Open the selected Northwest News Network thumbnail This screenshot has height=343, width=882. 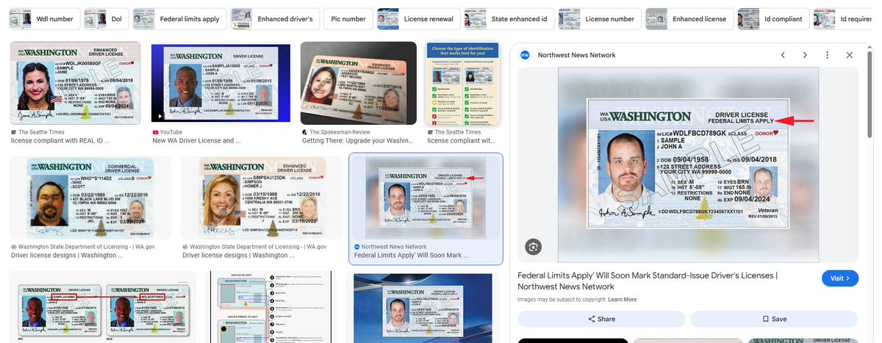[x=426, y=198]
